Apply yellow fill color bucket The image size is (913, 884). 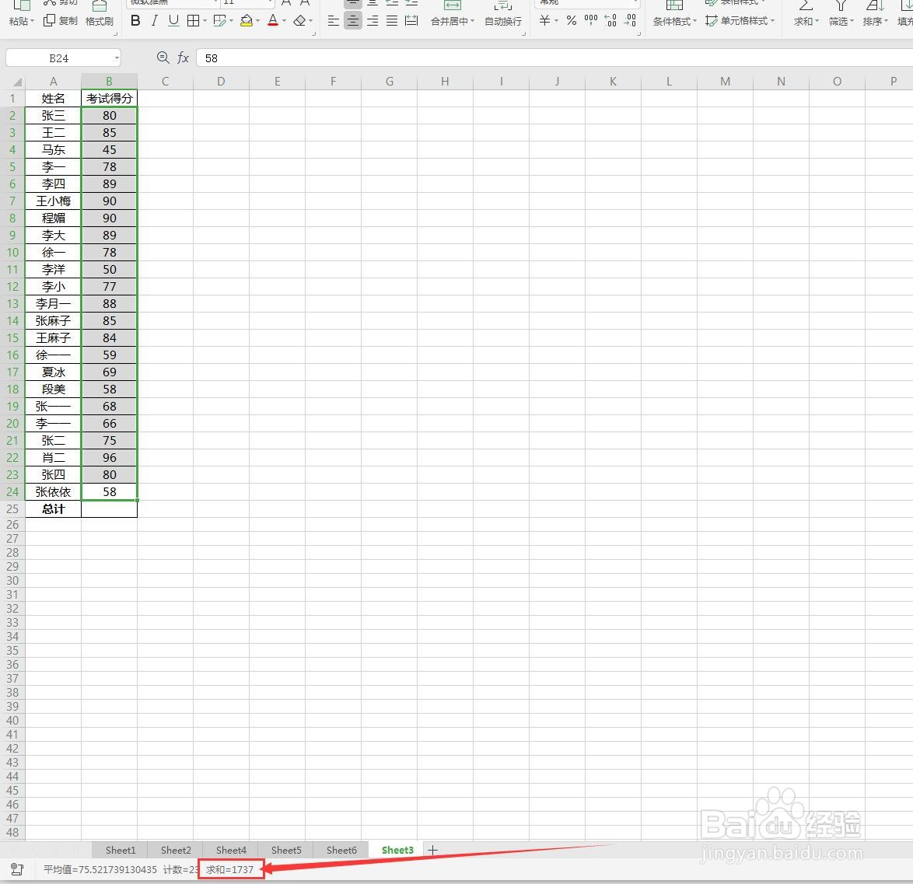[x=247, y=21]
